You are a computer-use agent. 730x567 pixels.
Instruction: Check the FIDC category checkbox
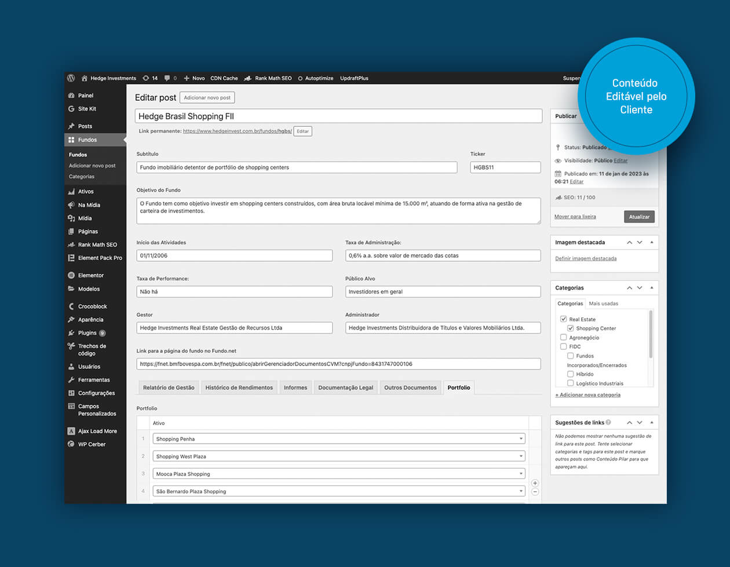(x=563, y=346)
